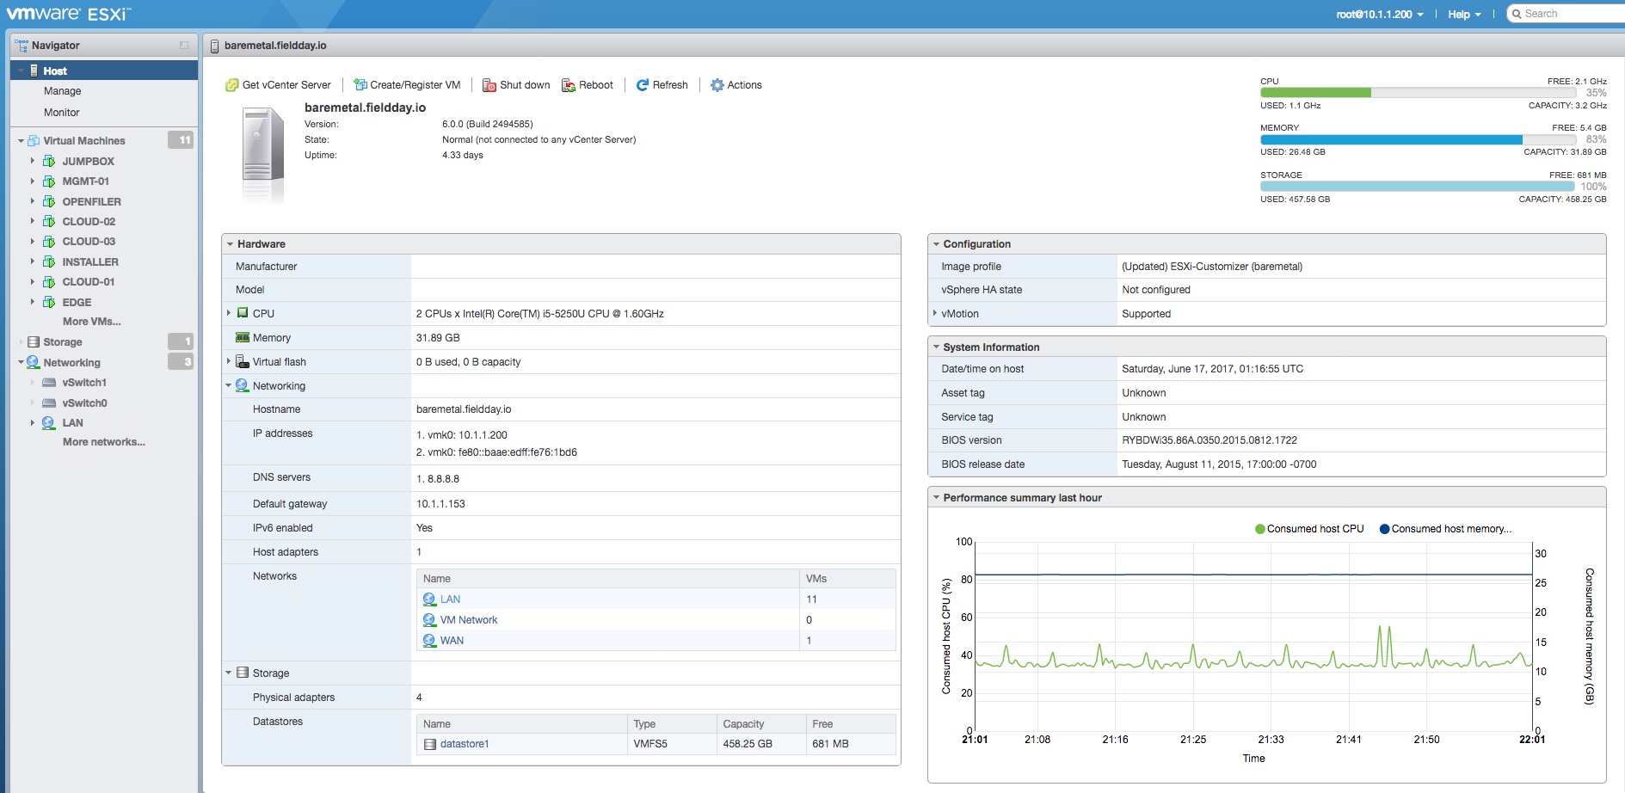Open the Actions gear icon
Screen dimensions: 1625x793
[717, 85]
